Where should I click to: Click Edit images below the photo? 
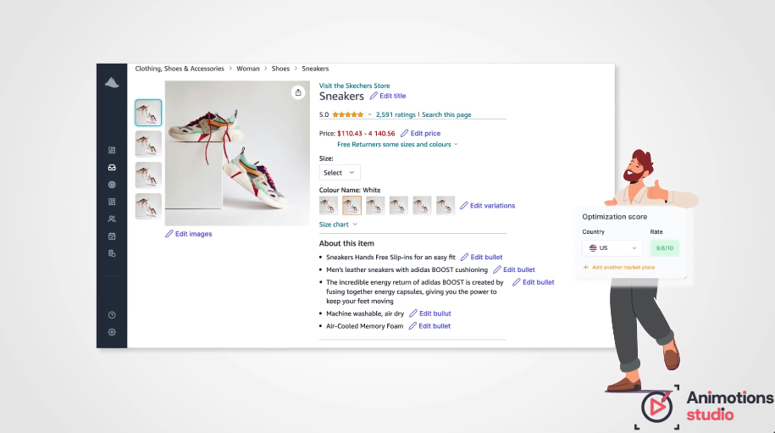tap(188, 234)
